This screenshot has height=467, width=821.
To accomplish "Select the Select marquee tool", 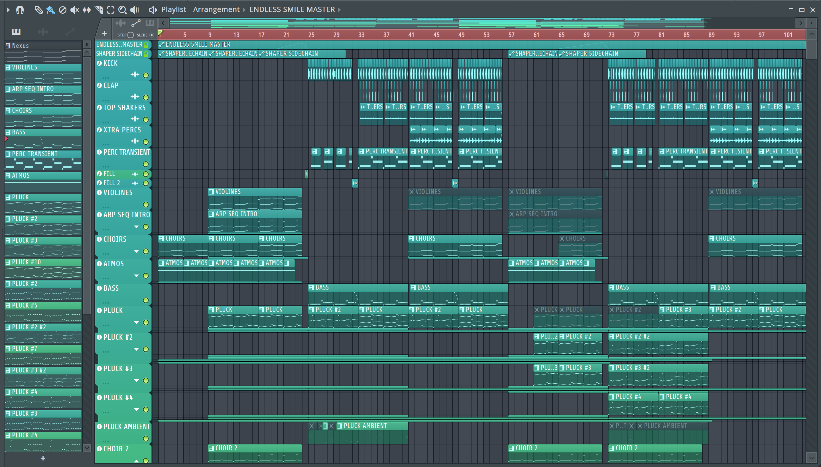I will pyautogui.click(x=110, y=10).
